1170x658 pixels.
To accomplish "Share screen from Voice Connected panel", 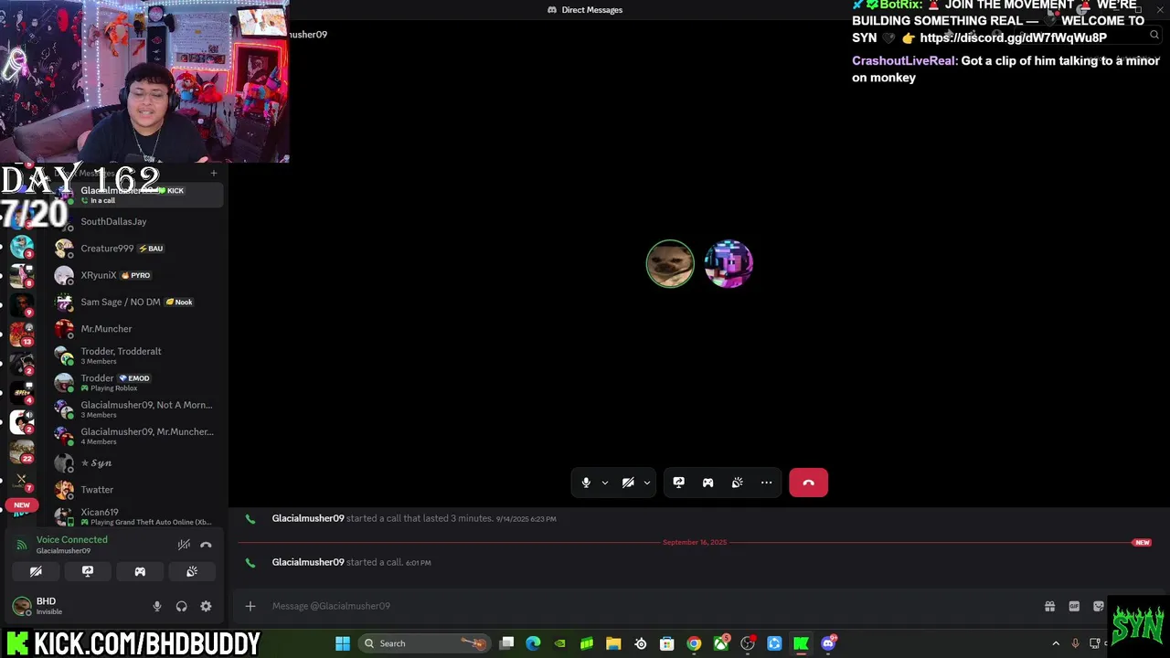I will pyautogui.click(x=88, y=571).
